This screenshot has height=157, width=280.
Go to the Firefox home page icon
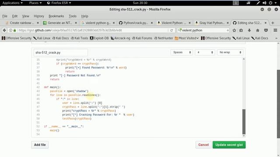tap(258, 31)
